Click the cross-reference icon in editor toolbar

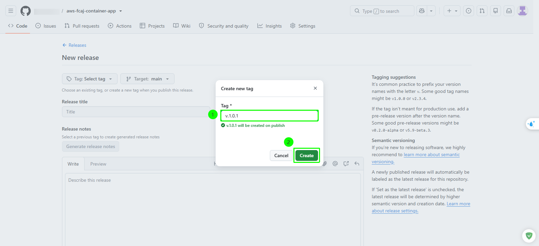(x=346, y=164)
